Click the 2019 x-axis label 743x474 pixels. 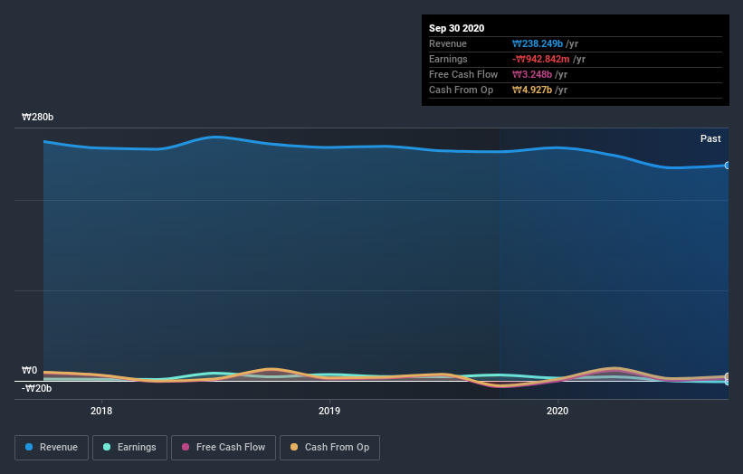[x=329, y=411]
